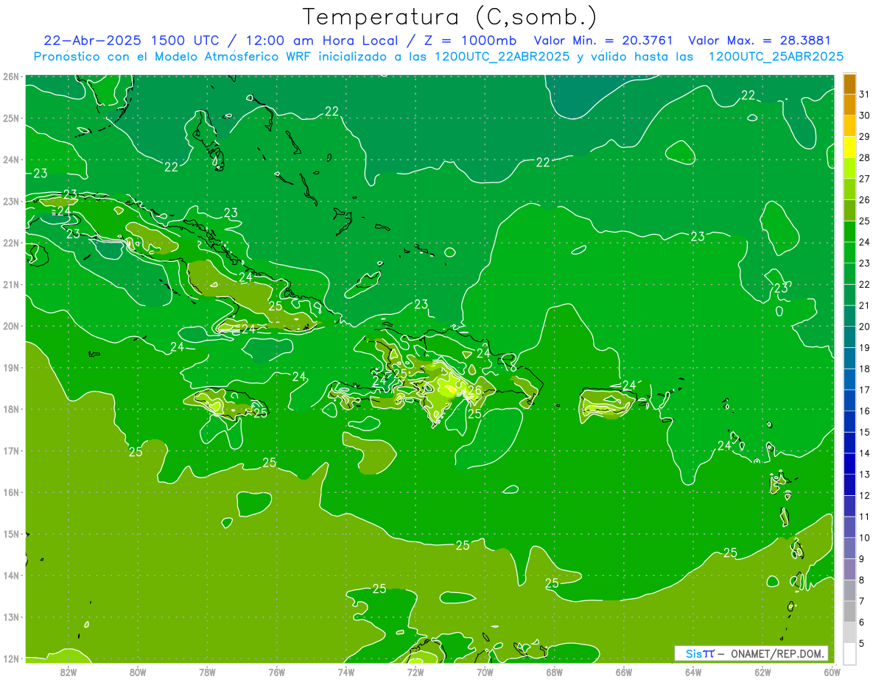Click the gray color bar segment between 6 and 7
The image size is (884, 682).
[x=849, y=611]
